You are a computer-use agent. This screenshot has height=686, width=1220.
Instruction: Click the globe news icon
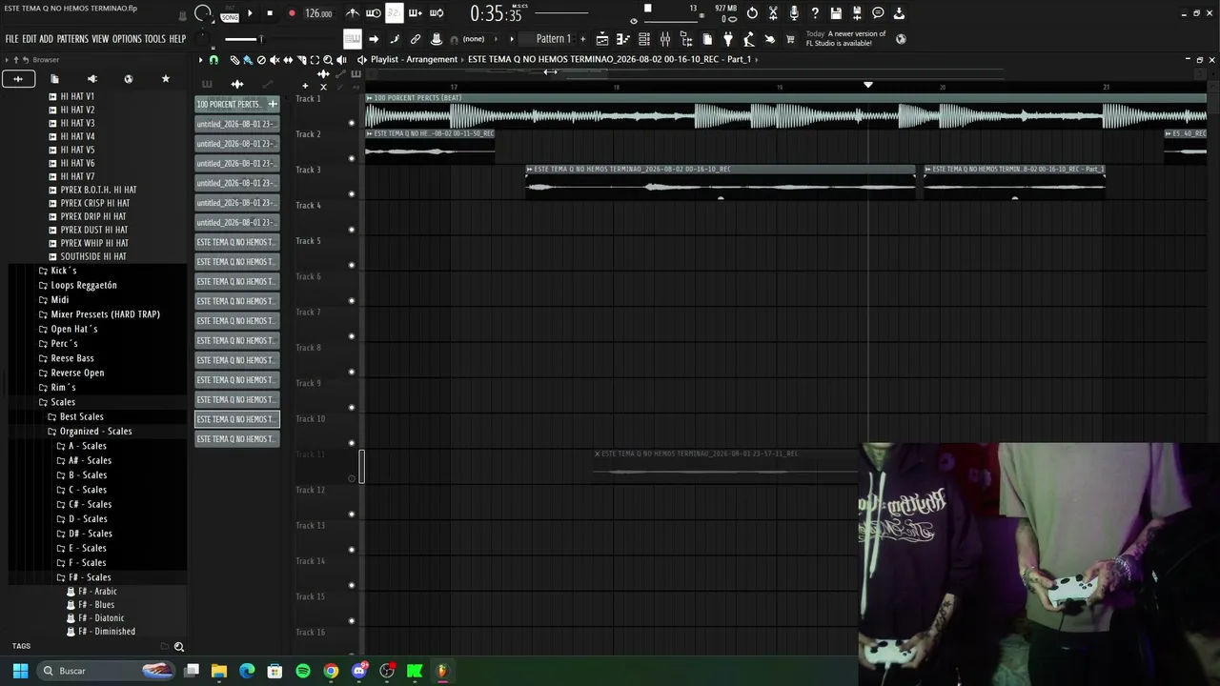[x=901, y=39]
